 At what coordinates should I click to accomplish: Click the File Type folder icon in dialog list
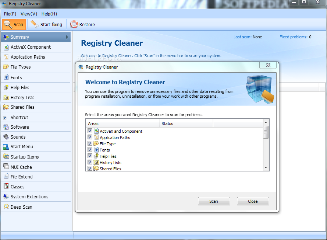[x=96, y=144]
